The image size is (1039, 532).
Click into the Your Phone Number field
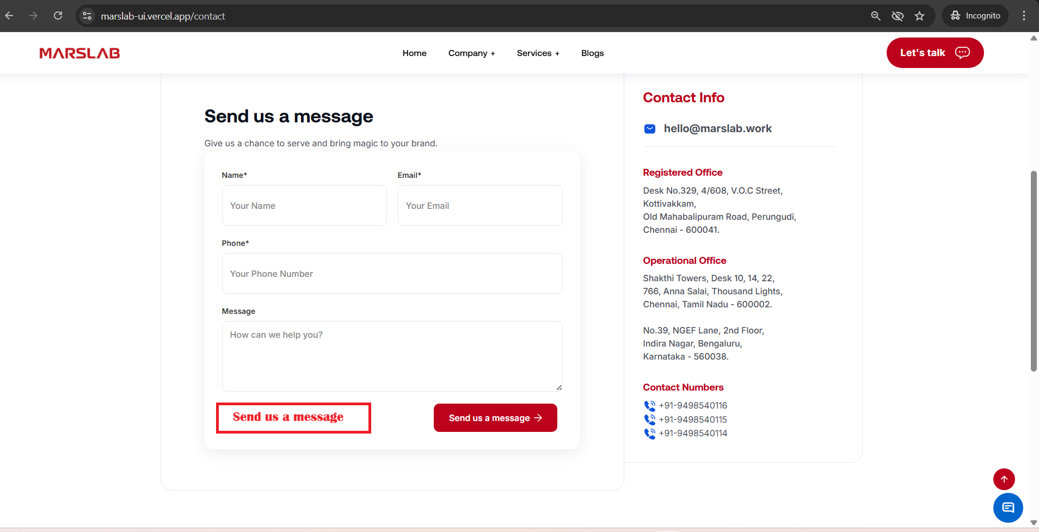coord(392,274)
